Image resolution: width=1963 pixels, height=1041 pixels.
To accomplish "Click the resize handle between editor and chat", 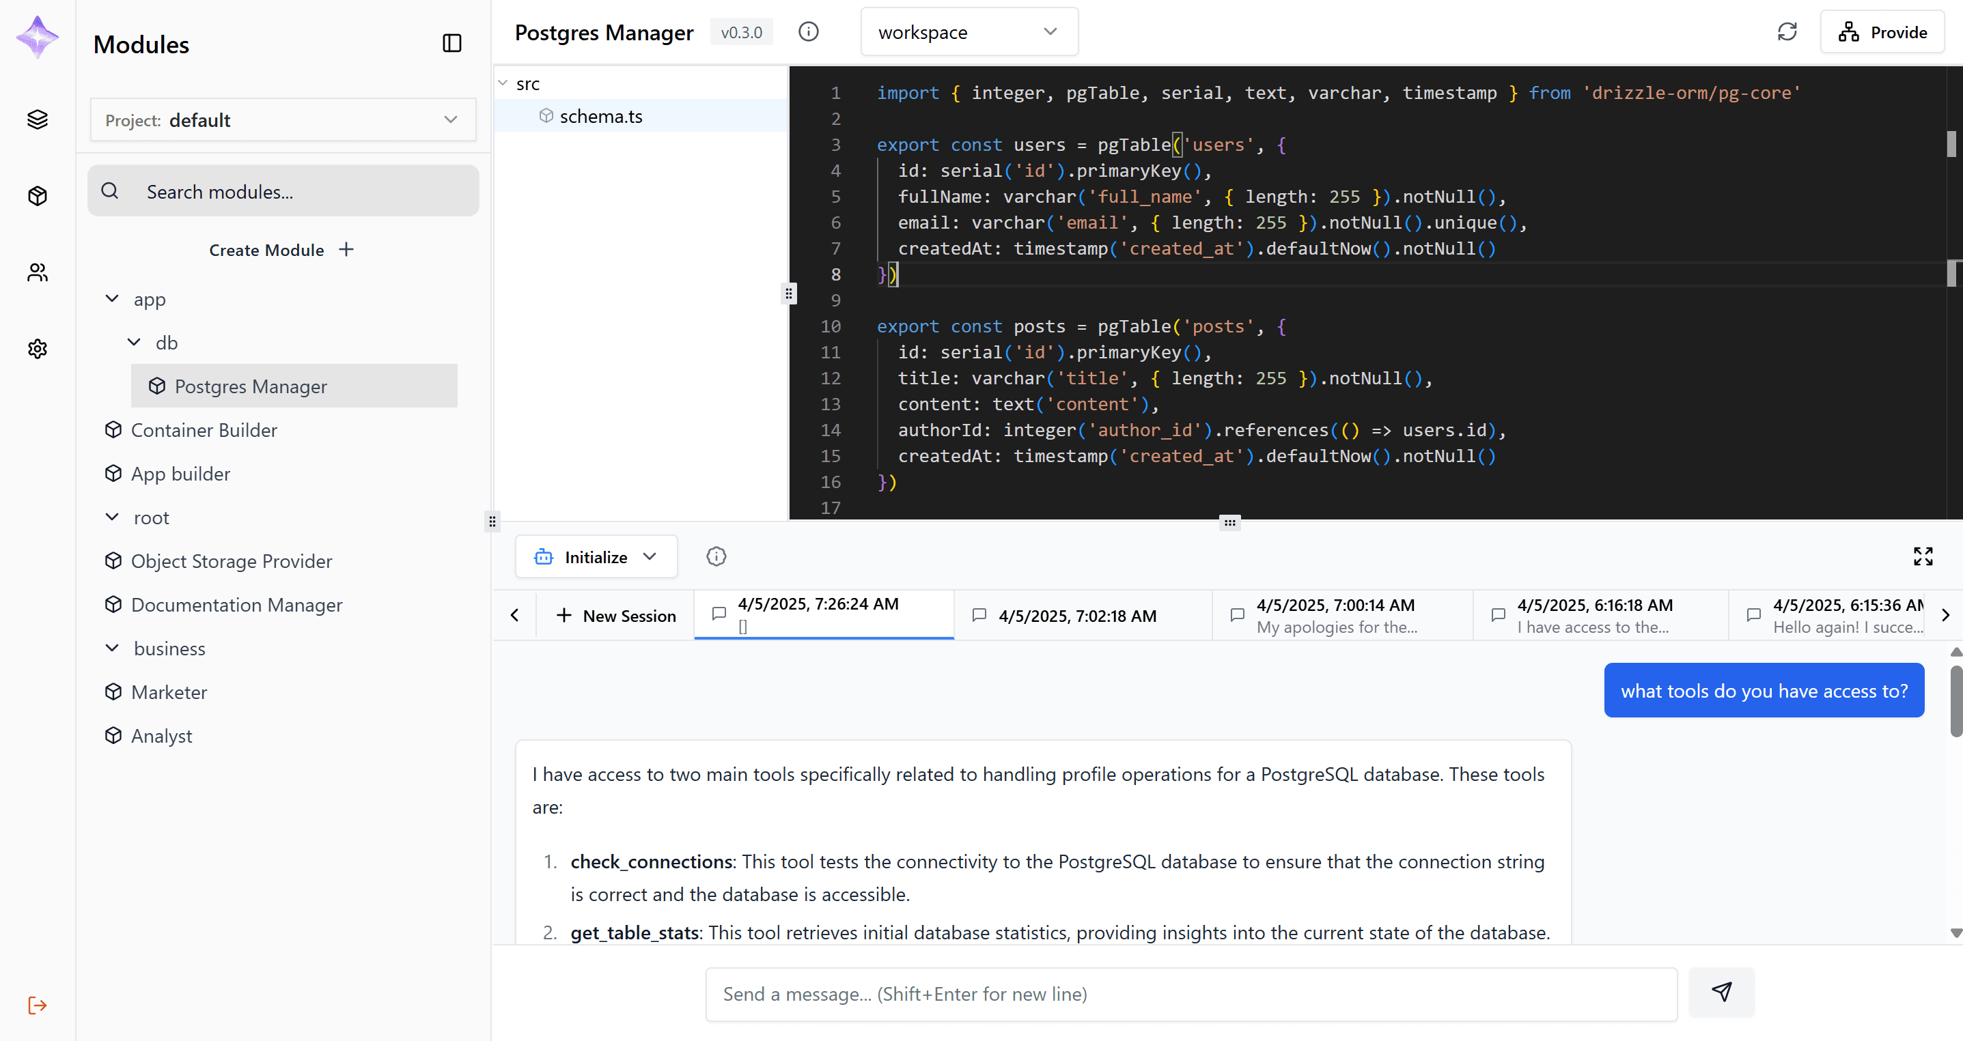I will coord(1229,522).
